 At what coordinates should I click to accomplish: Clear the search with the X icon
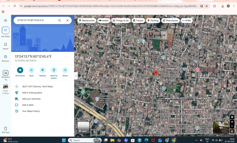(68, 20)
